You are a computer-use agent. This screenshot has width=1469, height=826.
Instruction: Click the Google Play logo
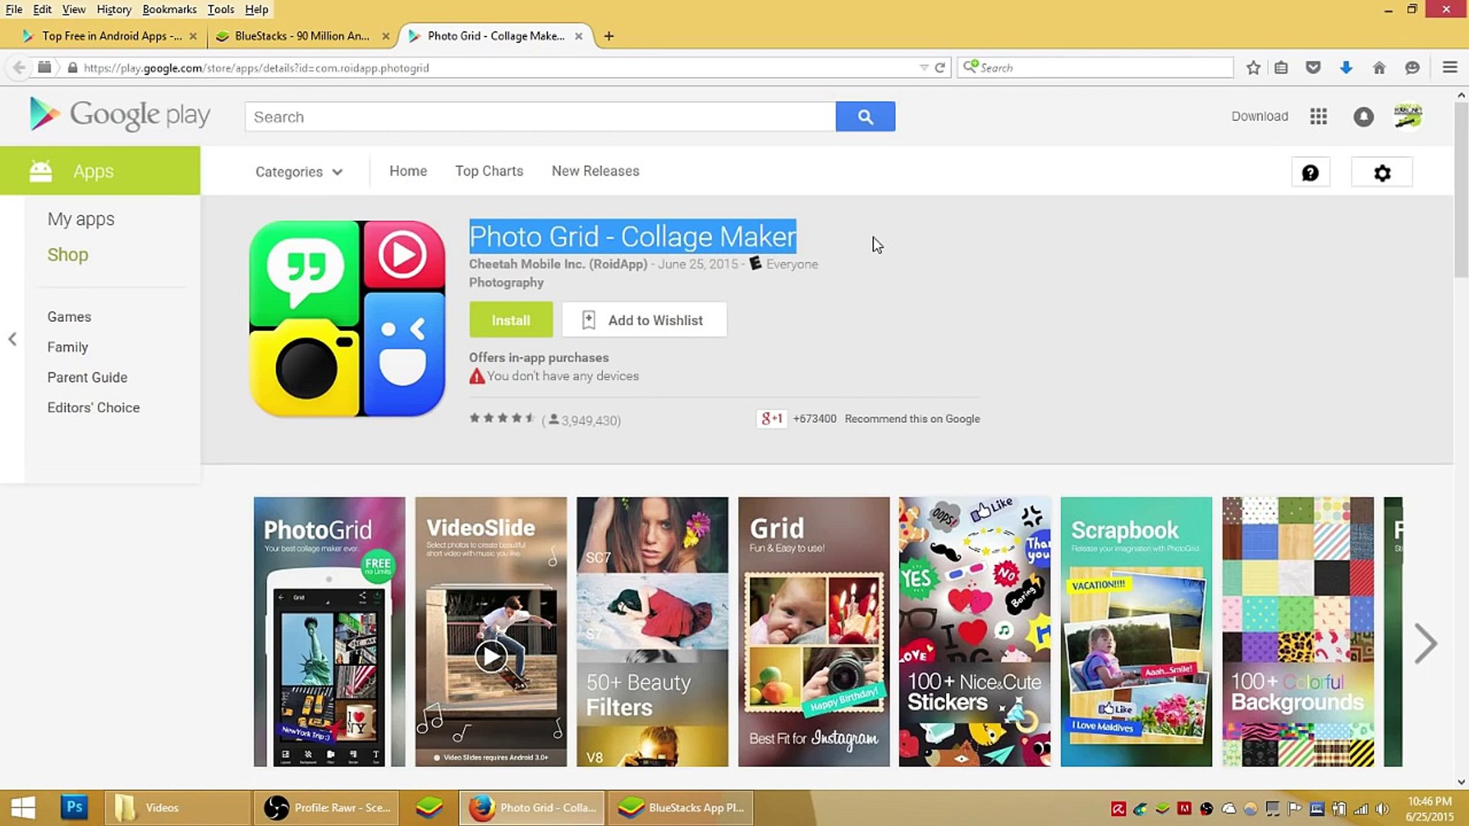tap(119, 115)
